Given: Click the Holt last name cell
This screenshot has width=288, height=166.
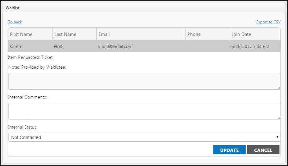Looking at the screenshot, I should [x=58, y=46].
